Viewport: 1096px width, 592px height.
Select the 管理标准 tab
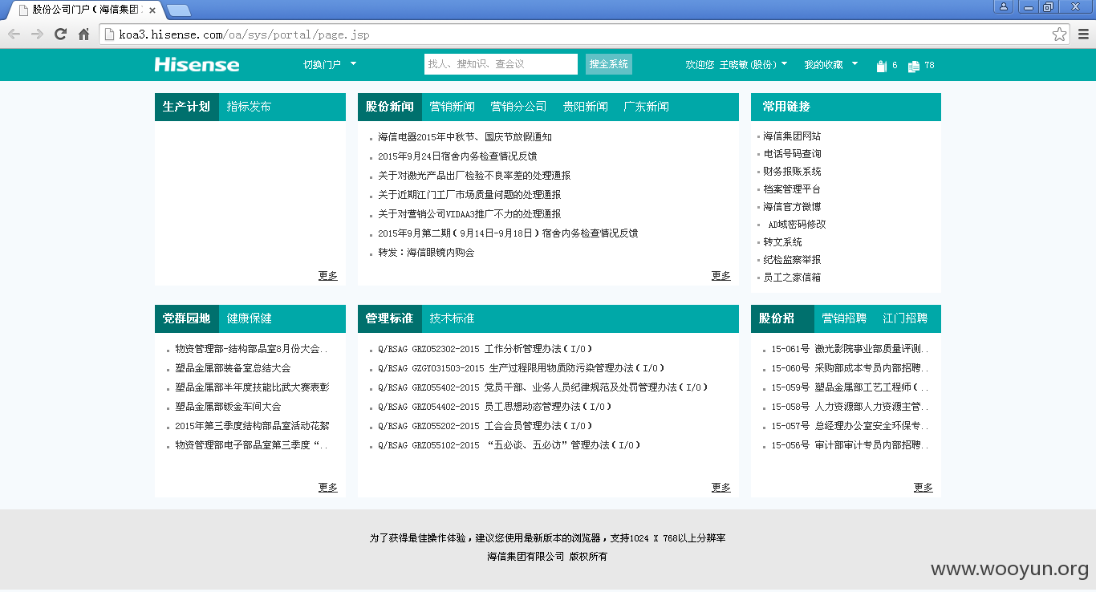(389, 318)
